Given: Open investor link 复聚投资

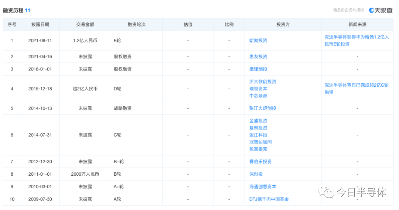Looking at the screenshot, I should pos(258,128).
